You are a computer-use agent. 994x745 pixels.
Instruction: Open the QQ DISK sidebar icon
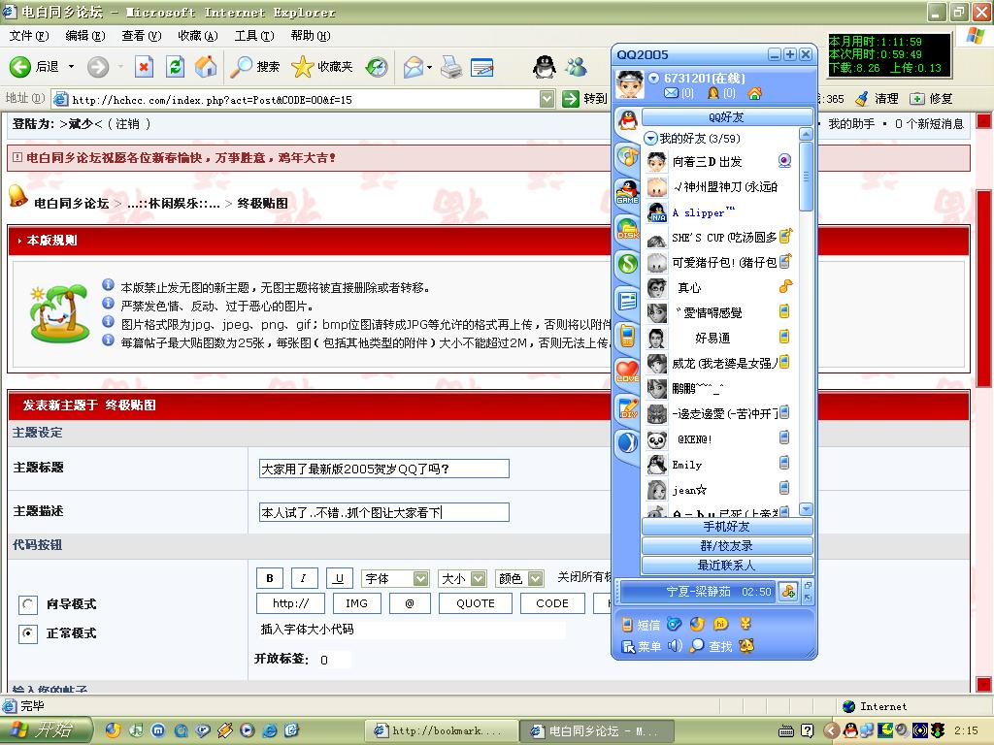[628, 229]
